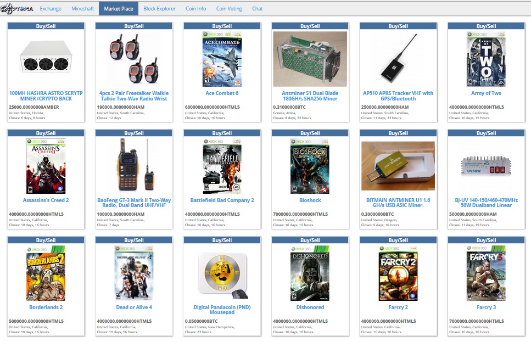This screenshot has height=342, width=531.
Task: Click Buy/Sell header above Borderlands 2
Action: [46, 240]
